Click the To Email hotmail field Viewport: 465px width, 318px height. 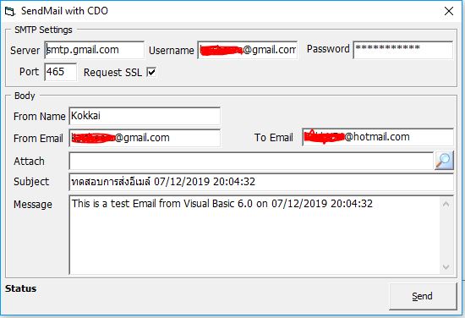(378, 137)
